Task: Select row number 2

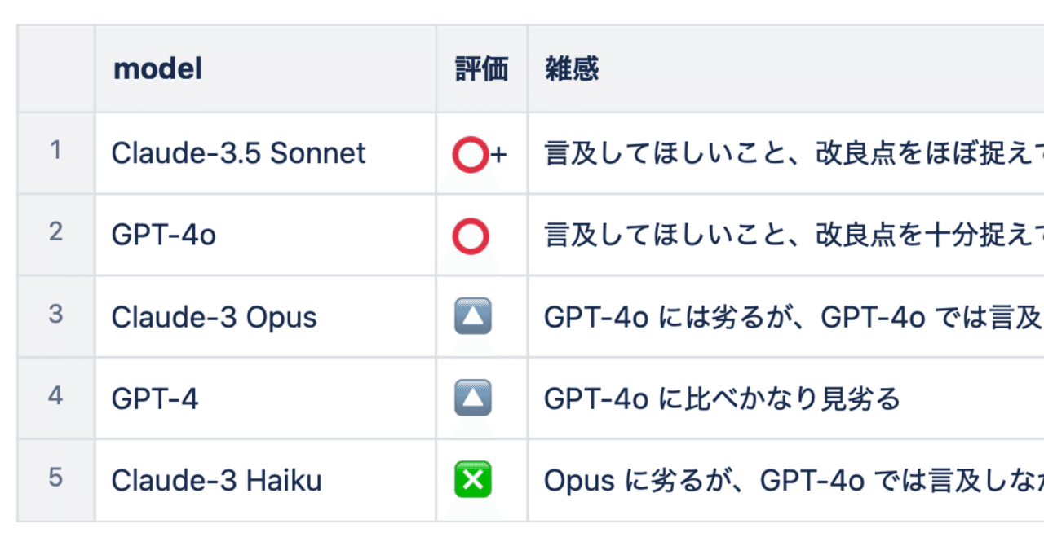Action: pyautogui.click(x=55, y=235)
